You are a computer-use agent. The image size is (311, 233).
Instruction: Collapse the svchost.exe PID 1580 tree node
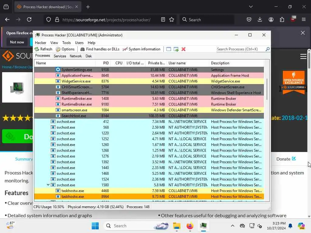click(x=48, y=185)
